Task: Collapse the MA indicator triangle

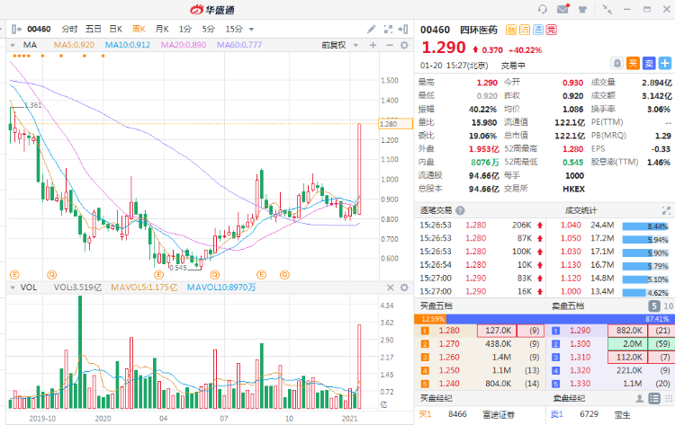Action: pos(13,45)
